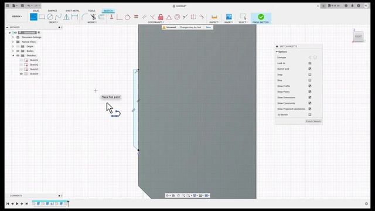Viewport: 375px width, 211px height.
Task: Click the Sketch tab
Action: pyautogui.click(x=108, y=11)
